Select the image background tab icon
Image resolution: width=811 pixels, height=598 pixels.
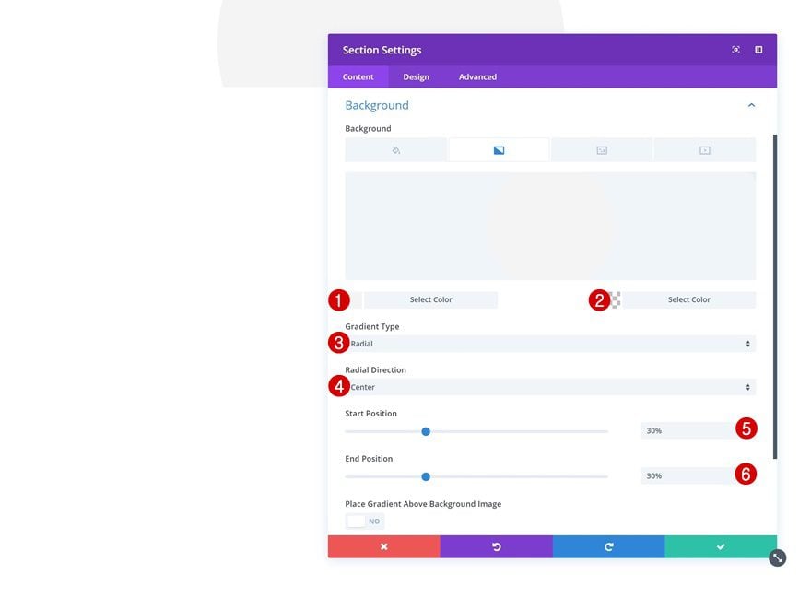[602, 150]
